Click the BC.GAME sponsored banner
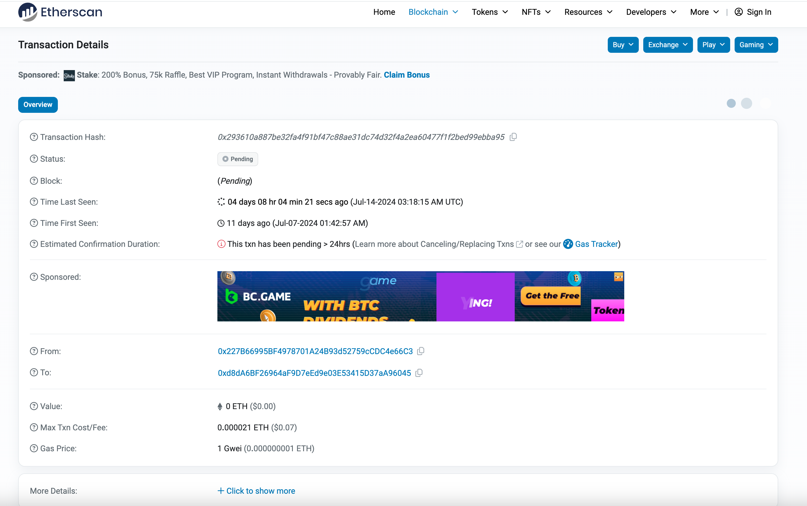 (420, 296)
